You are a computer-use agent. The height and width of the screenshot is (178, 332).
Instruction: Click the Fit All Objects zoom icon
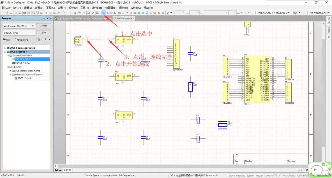[x=33, y=13]
